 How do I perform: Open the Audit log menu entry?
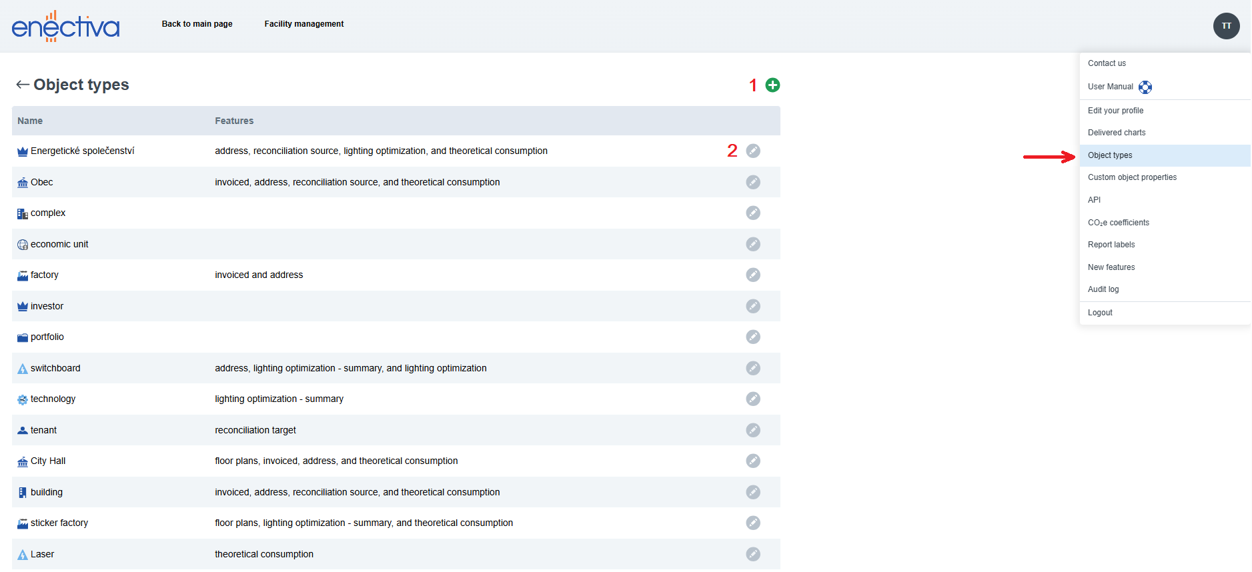point(1103,289)
